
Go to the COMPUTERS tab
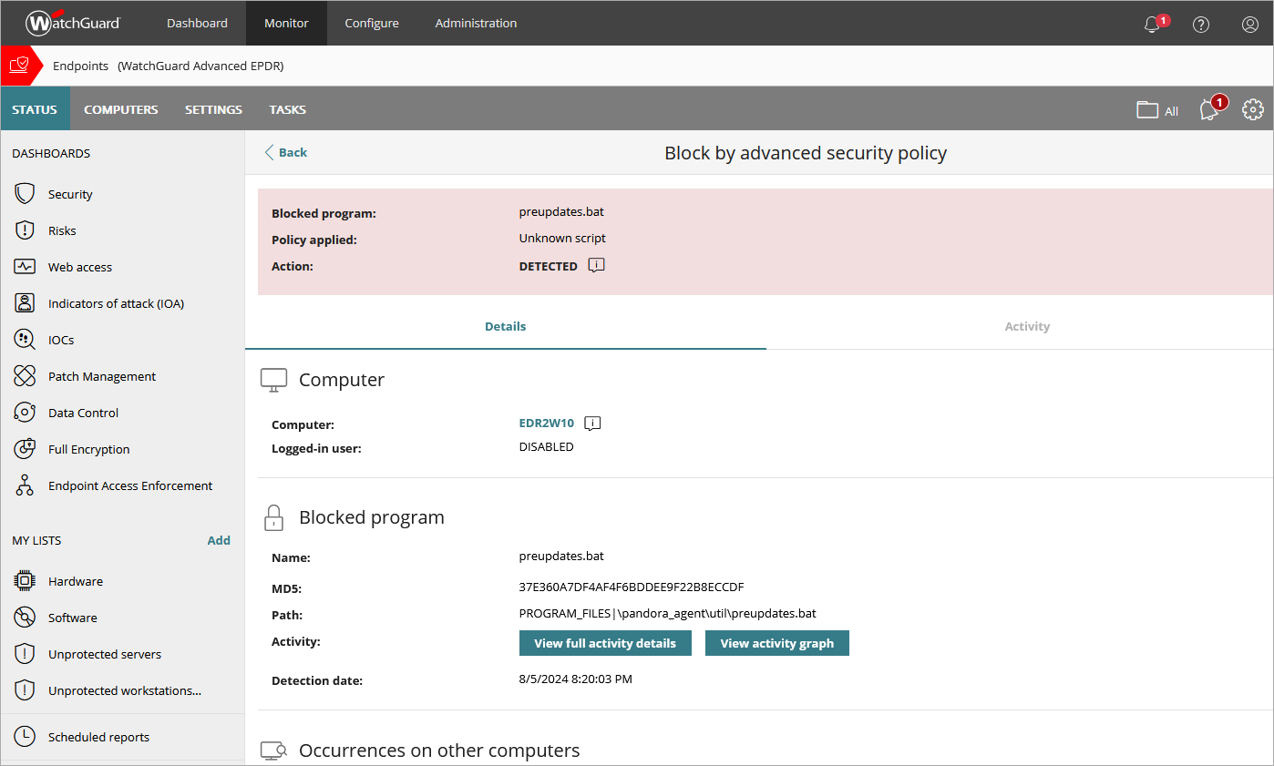[x=120, y=109]
